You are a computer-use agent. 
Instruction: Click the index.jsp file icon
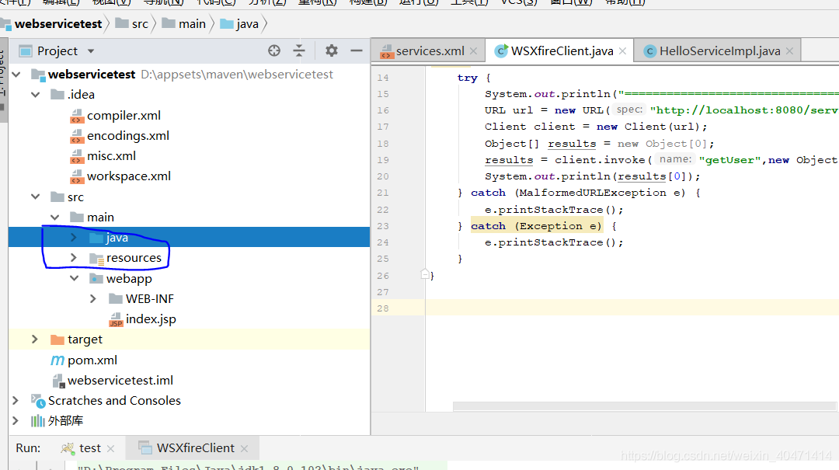(116, 319)
